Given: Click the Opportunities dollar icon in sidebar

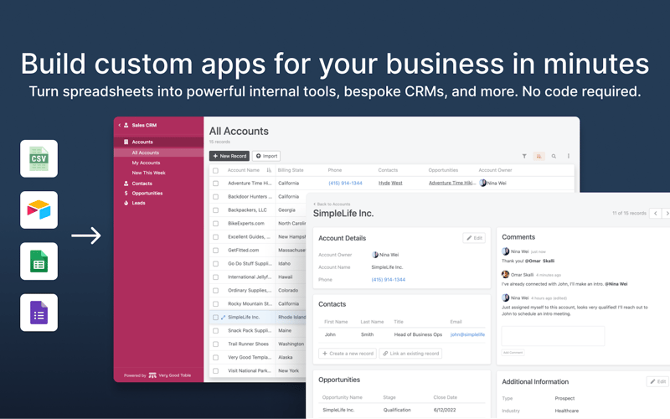Looking at the screenshot, I should [x=126, y=194].
